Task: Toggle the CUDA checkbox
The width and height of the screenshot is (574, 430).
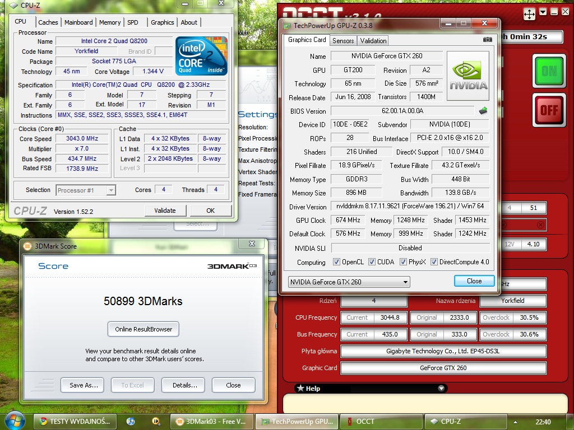Action: [372, 262]
